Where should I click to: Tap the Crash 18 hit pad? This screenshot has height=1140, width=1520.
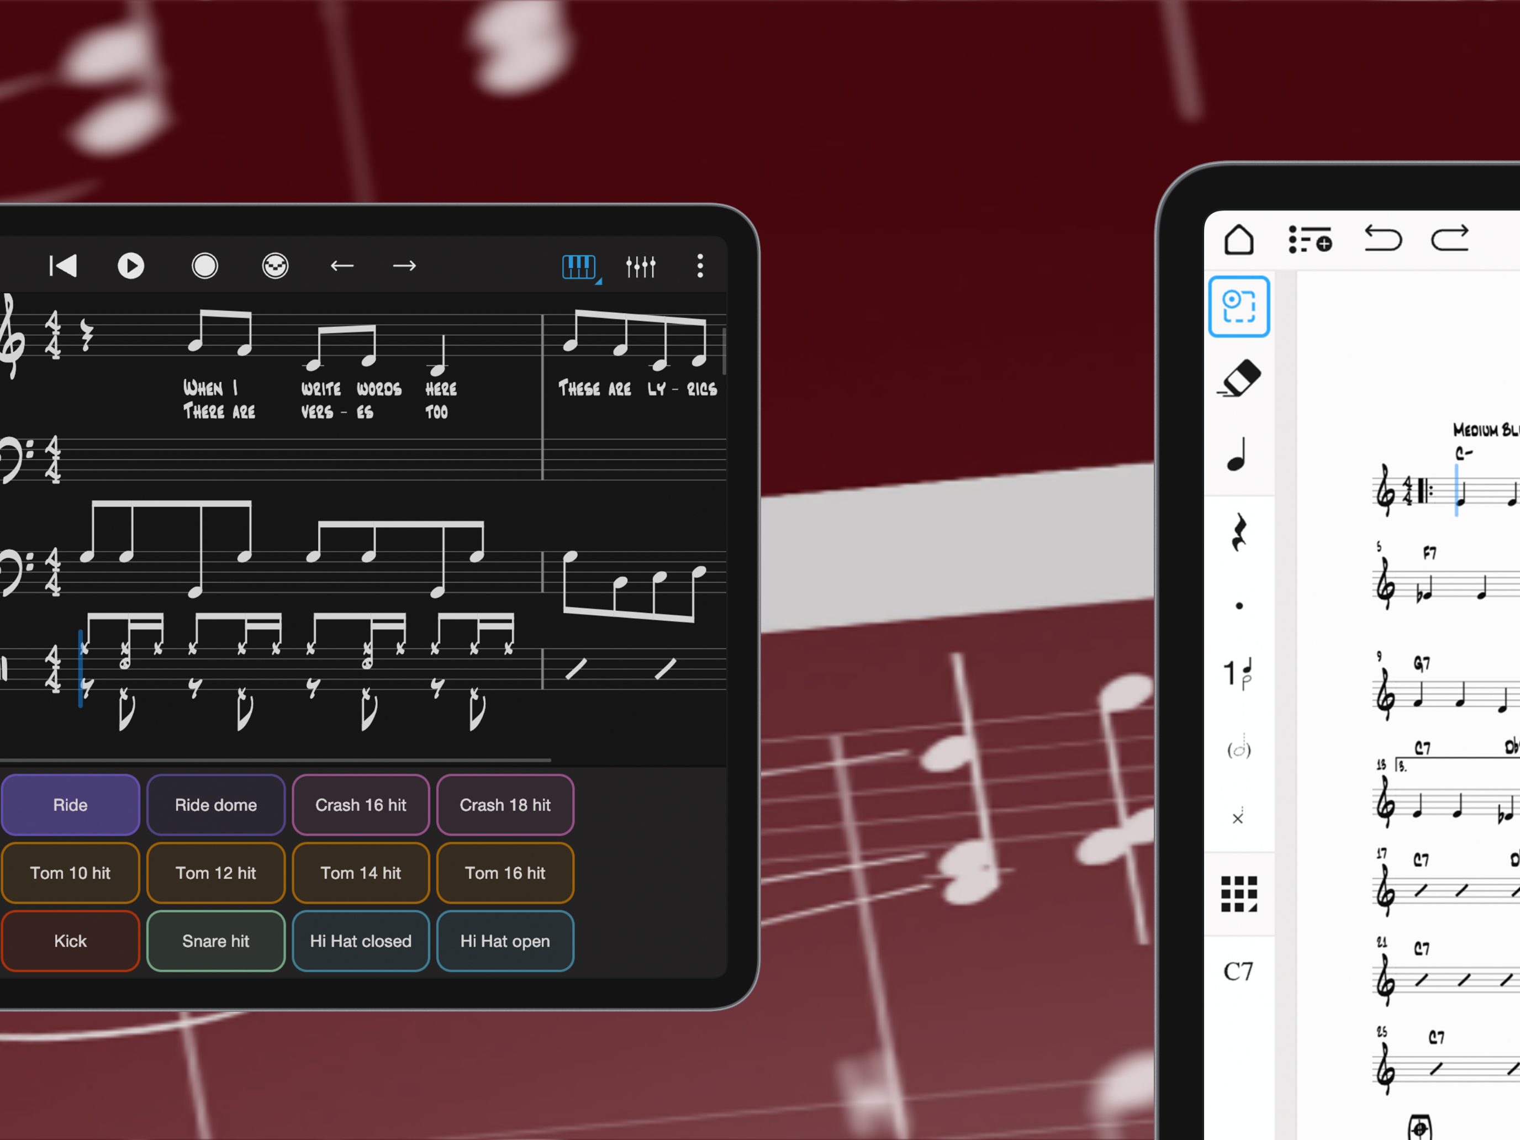[x=505, y=805]
